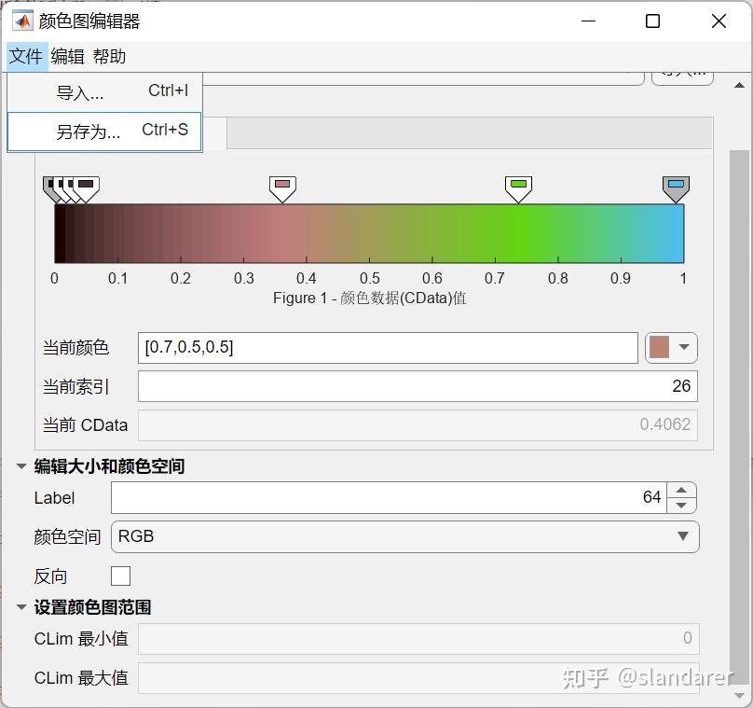Toggle the 反向 checkbox to reverse the colormap
The height and width of the screenshot is (708, 753).
pos(120,576)
